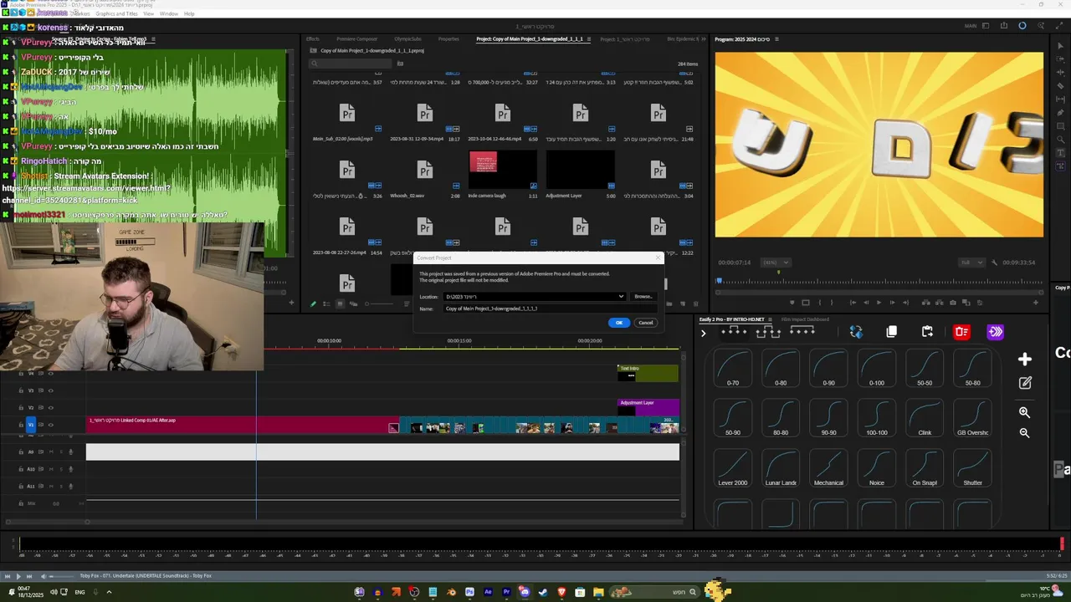Select the 0-70 ease curve preset
The width and height of the screenshot is (1071, 602).
733,370
